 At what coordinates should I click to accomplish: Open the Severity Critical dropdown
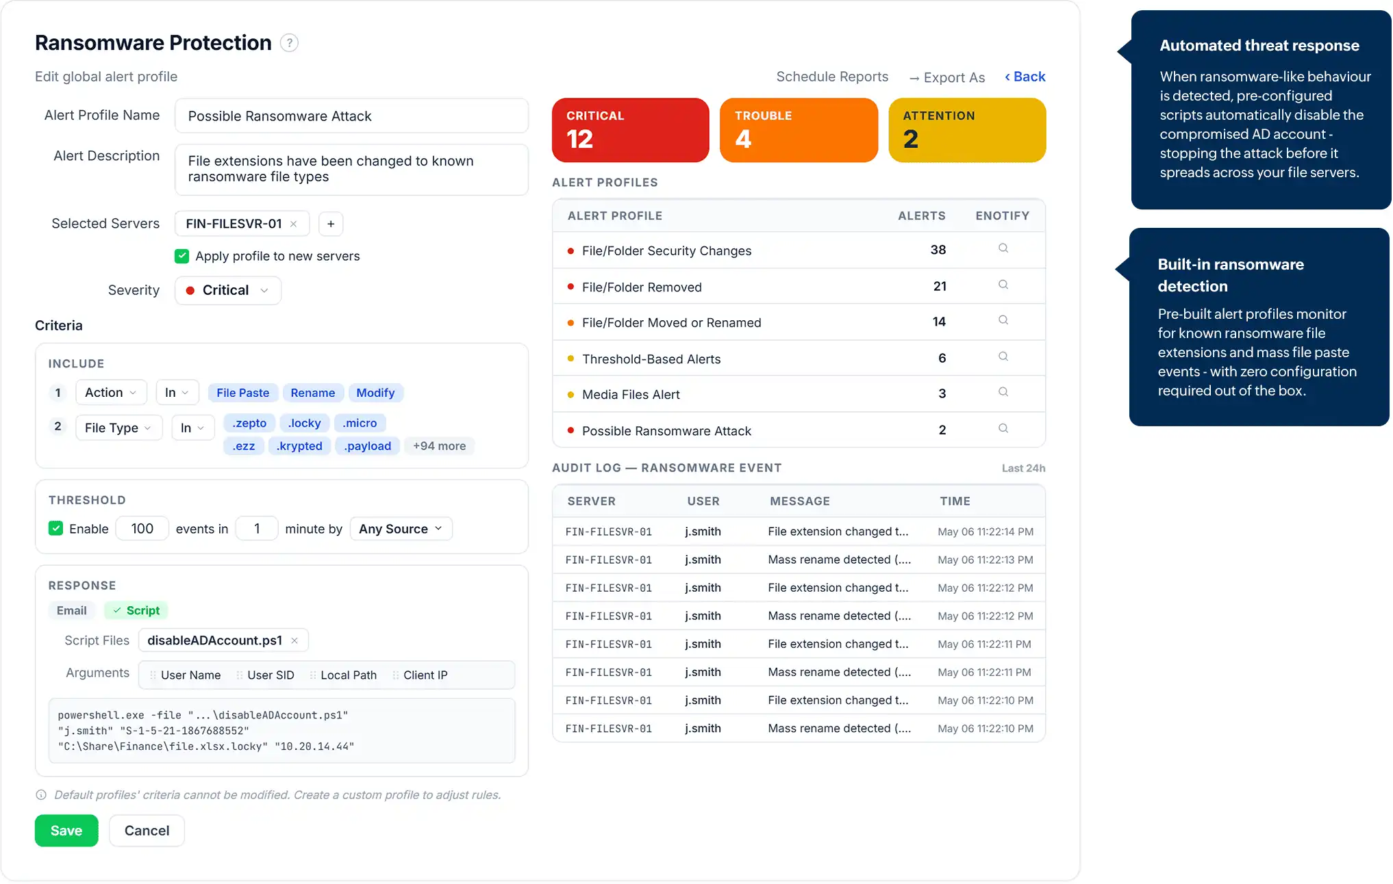coord(227,290)
